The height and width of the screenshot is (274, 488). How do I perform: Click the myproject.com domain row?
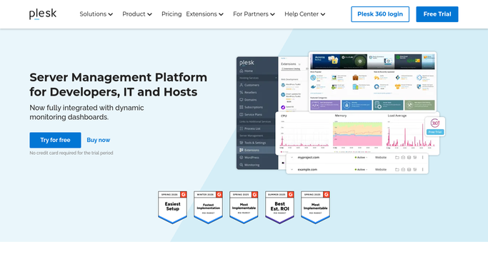tap(357, 158)
